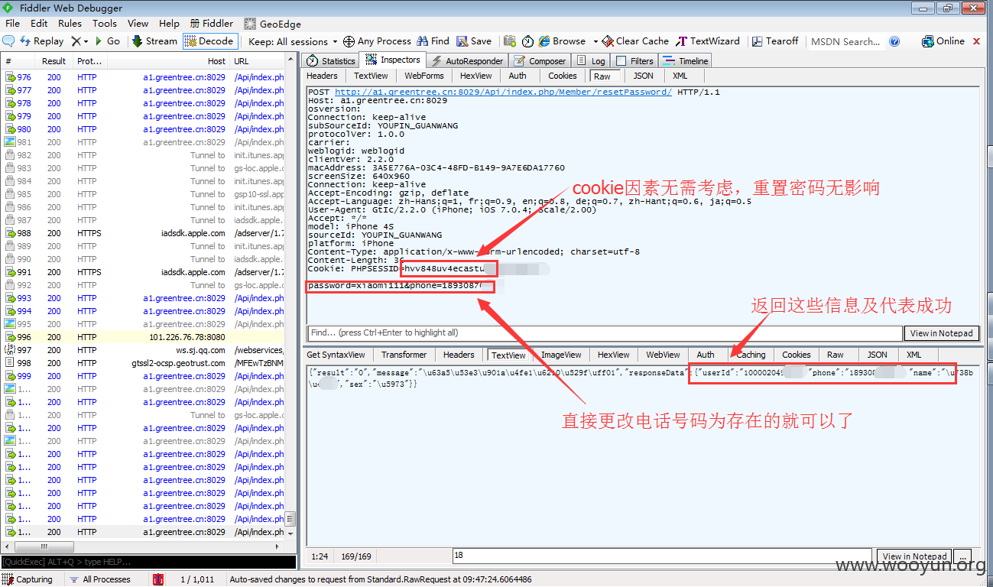Click the MSDN Search input field
Image resolution: width=993 pixels, height=587 pixels.
[x=845, y=41]
